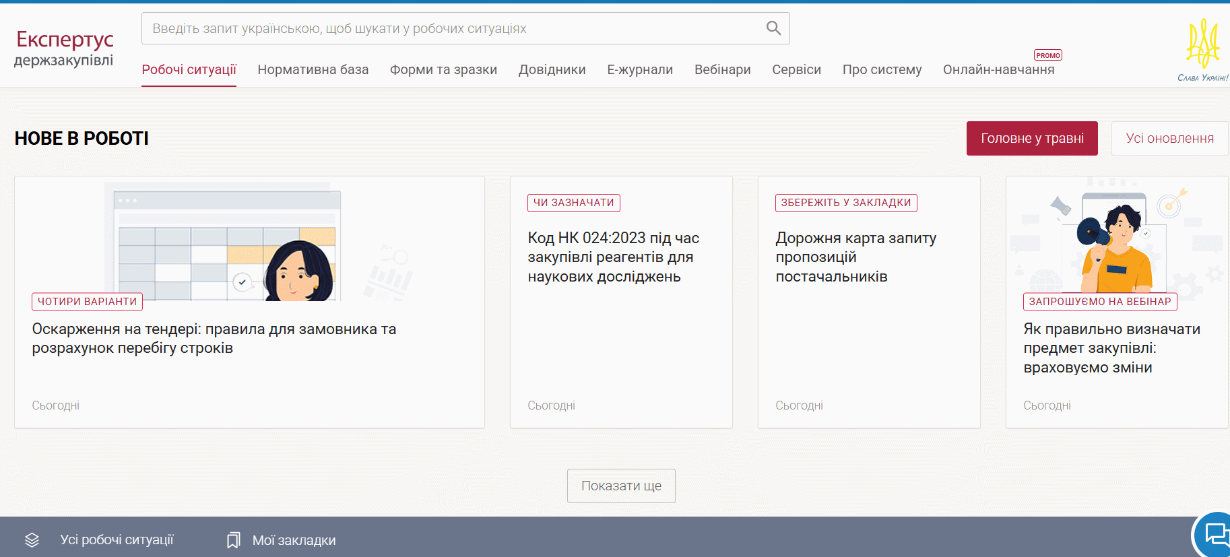Image resolution: width=1230 pixels, height=557 pixels.
Task: Open the Форми та зразки tab
Action: point(443,70)
